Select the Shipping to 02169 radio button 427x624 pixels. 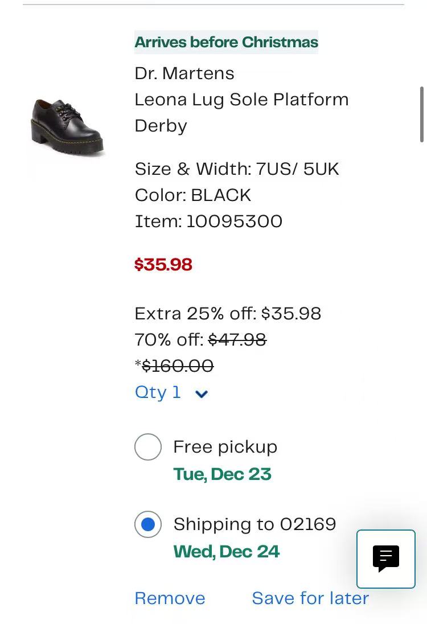click(x=148, y=524)
